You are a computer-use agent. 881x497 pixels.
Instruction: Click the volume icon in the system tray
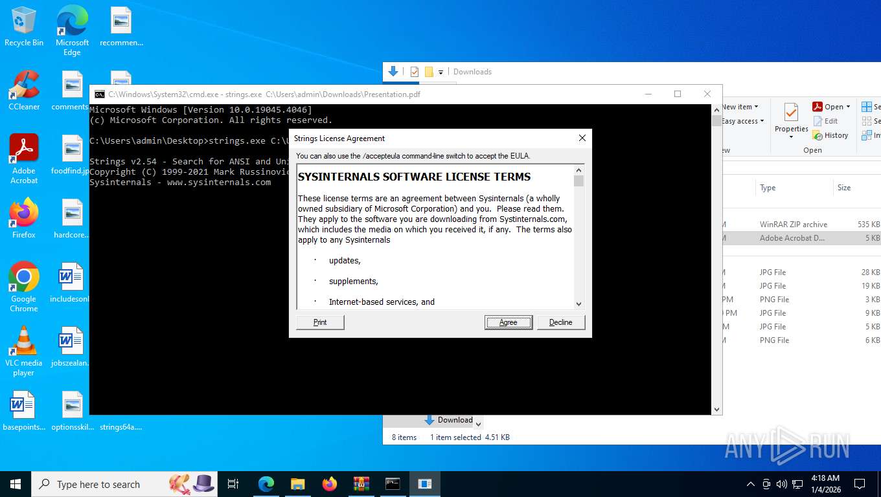point(781,484)
